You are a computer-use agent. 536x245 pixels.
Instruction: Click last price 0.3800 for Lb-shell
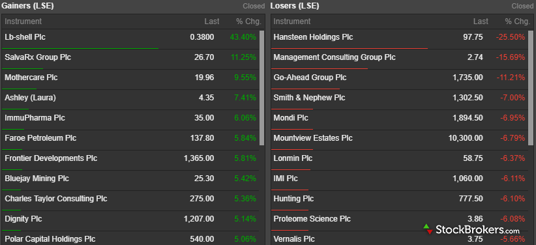(x=202, y=37)
